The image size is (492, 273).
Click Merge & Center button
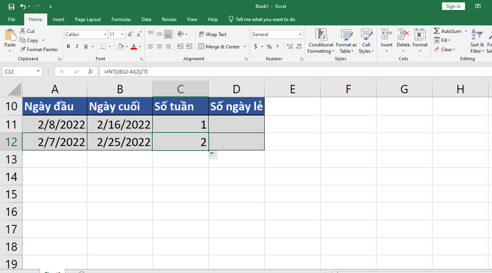pos(219,47)
